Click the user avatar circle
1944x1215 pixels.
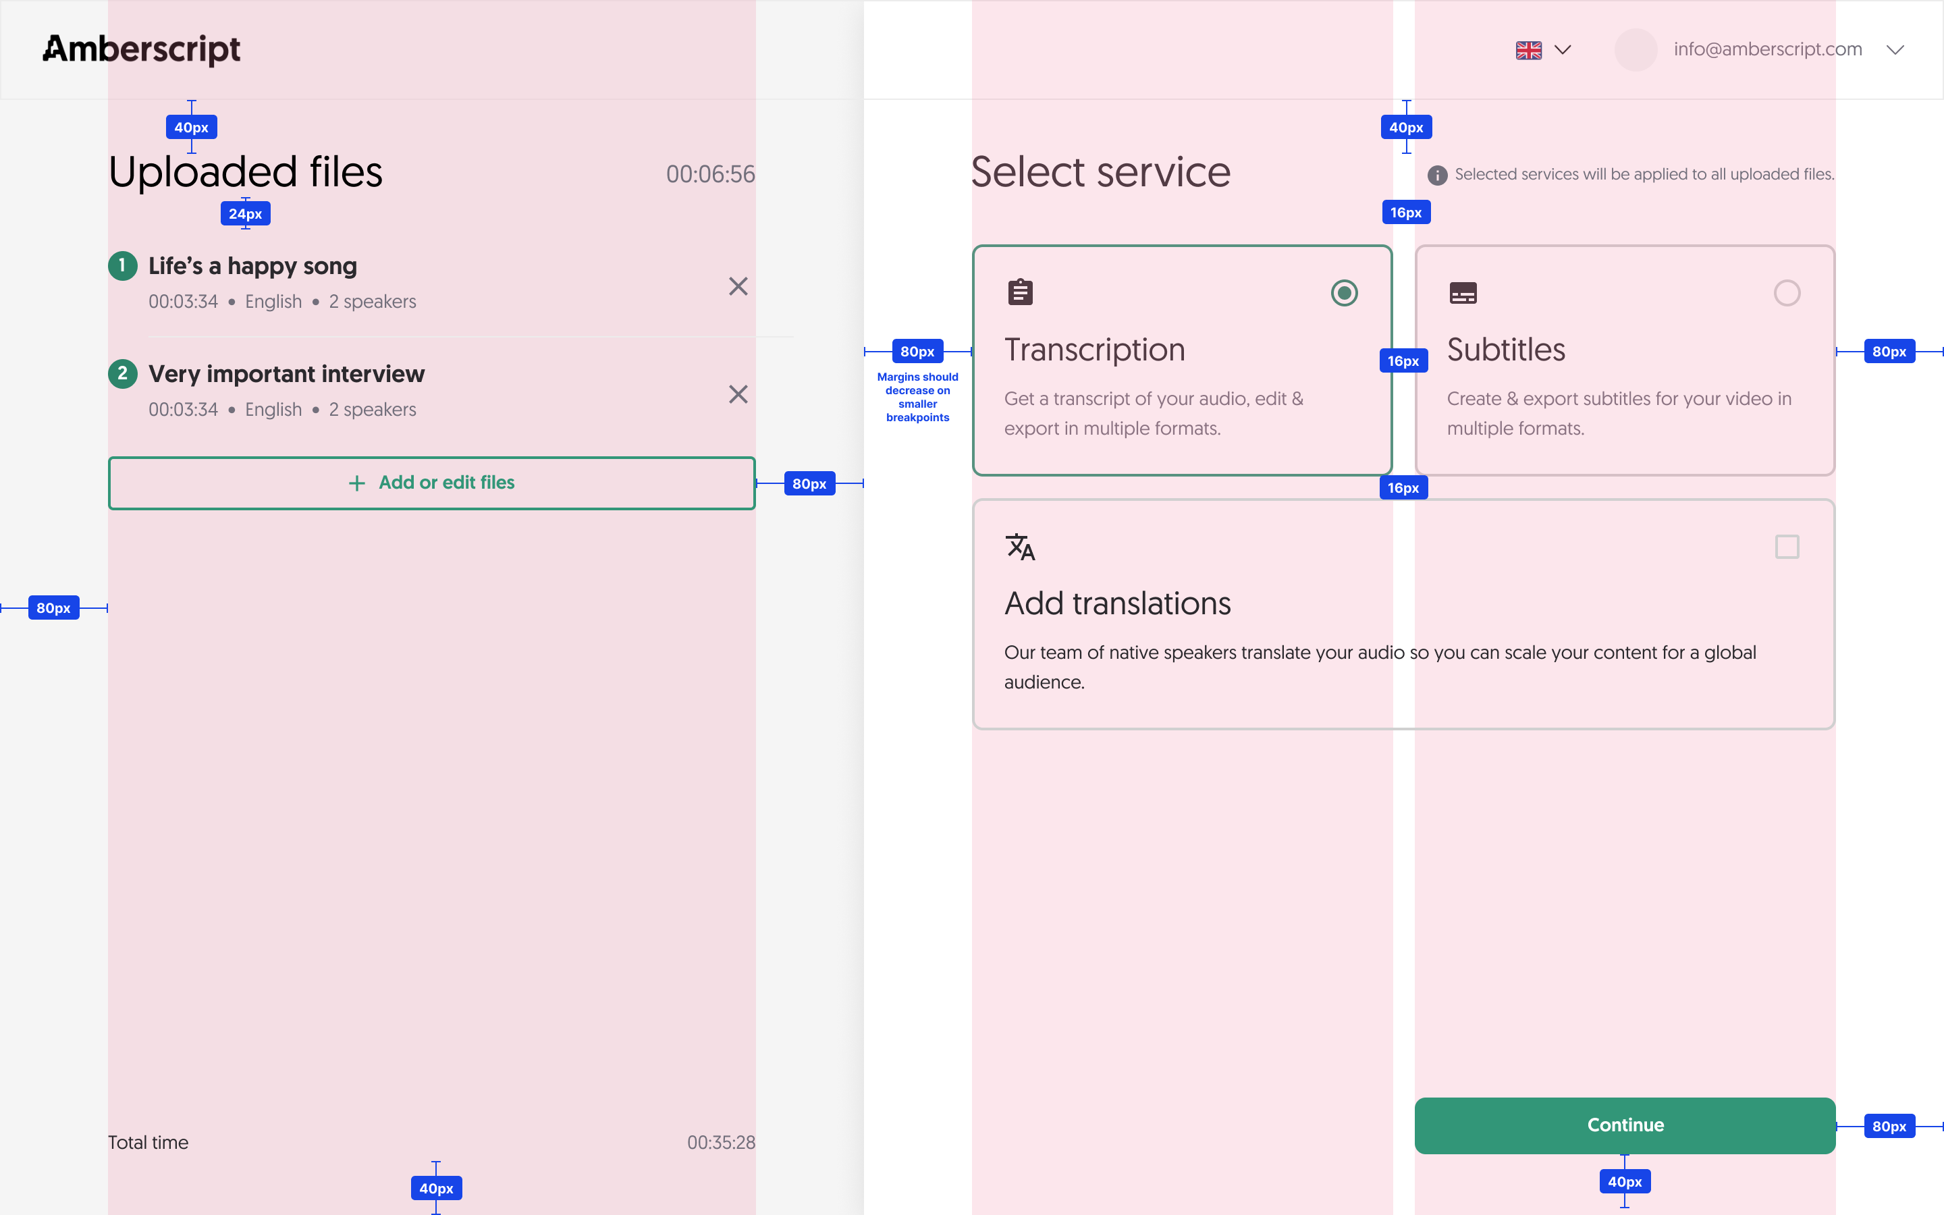click(1636, 49)
